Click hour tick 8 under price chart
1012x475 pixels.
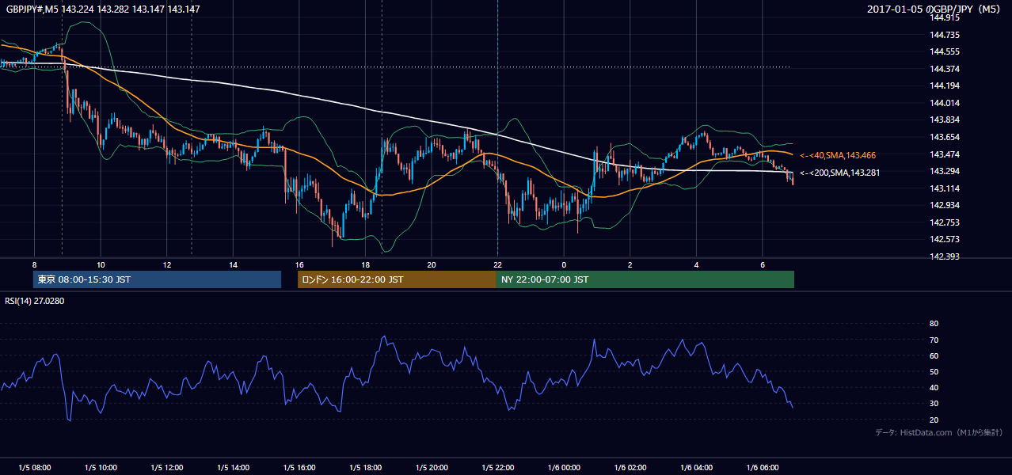(35, 264)
